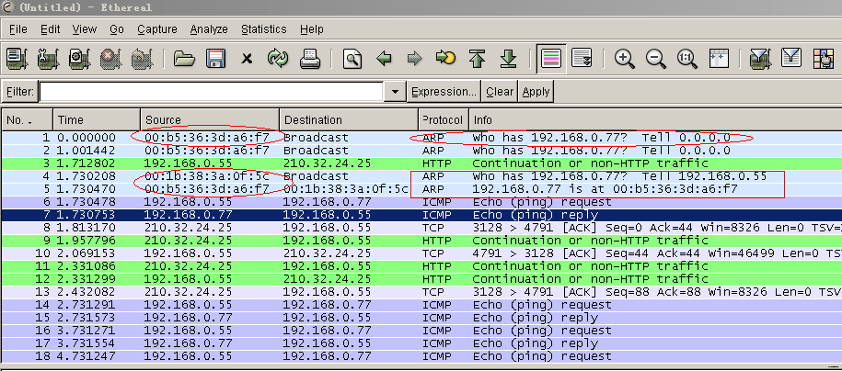Select packet 3 HTTP at 1.712802
This screenshot has width=842, height=371.
(421, 163)
